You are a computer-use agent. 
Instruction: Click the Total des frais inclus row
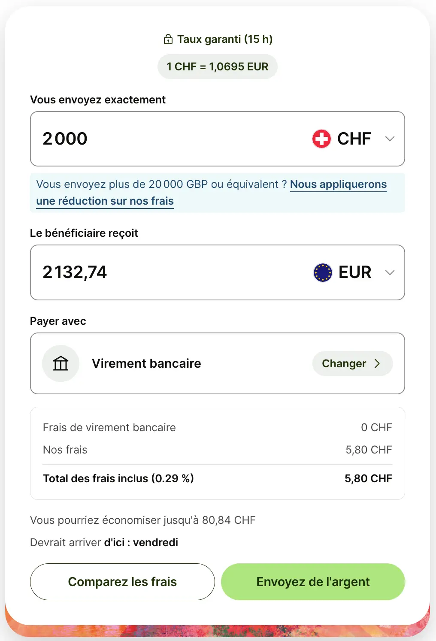(217, 478)
